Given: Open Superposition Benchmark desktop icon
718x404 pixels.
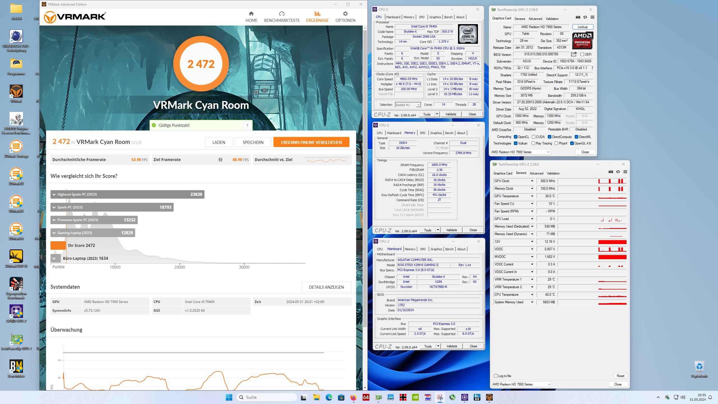Looking at the screenshot, I should click(x=16, y=288).
